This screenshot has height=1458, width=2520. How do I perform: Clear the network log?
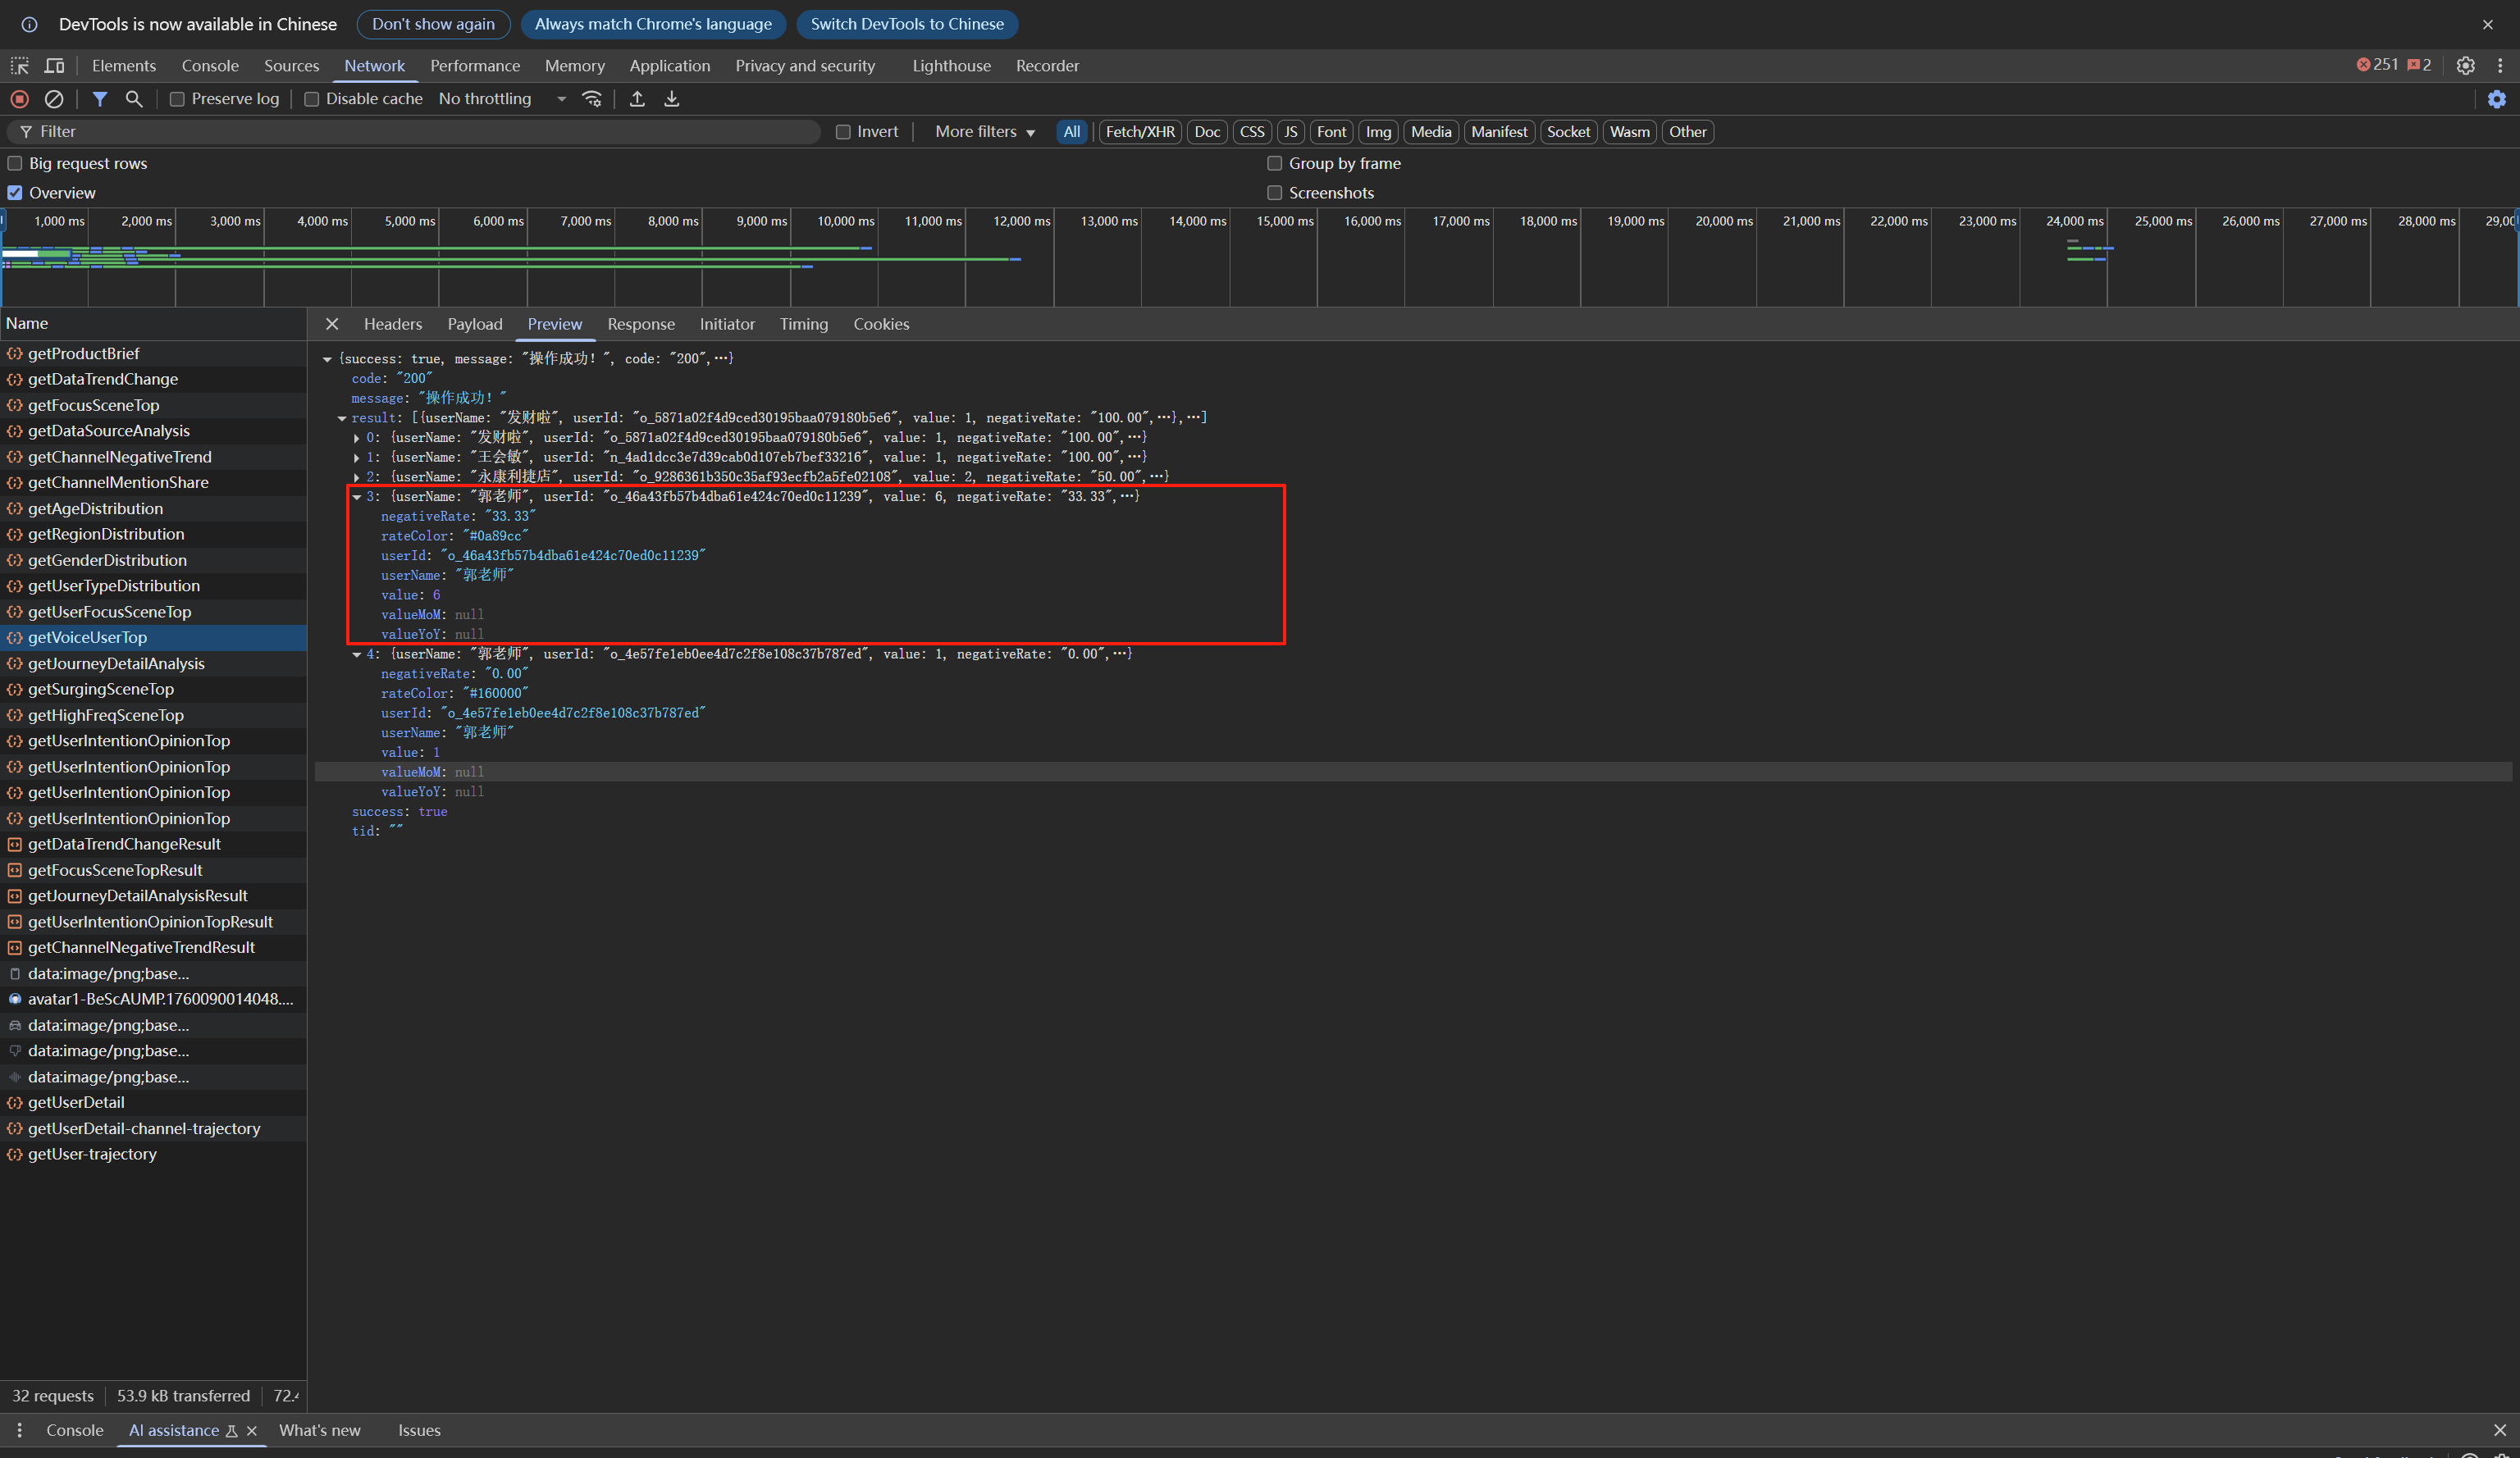point(54,99)
